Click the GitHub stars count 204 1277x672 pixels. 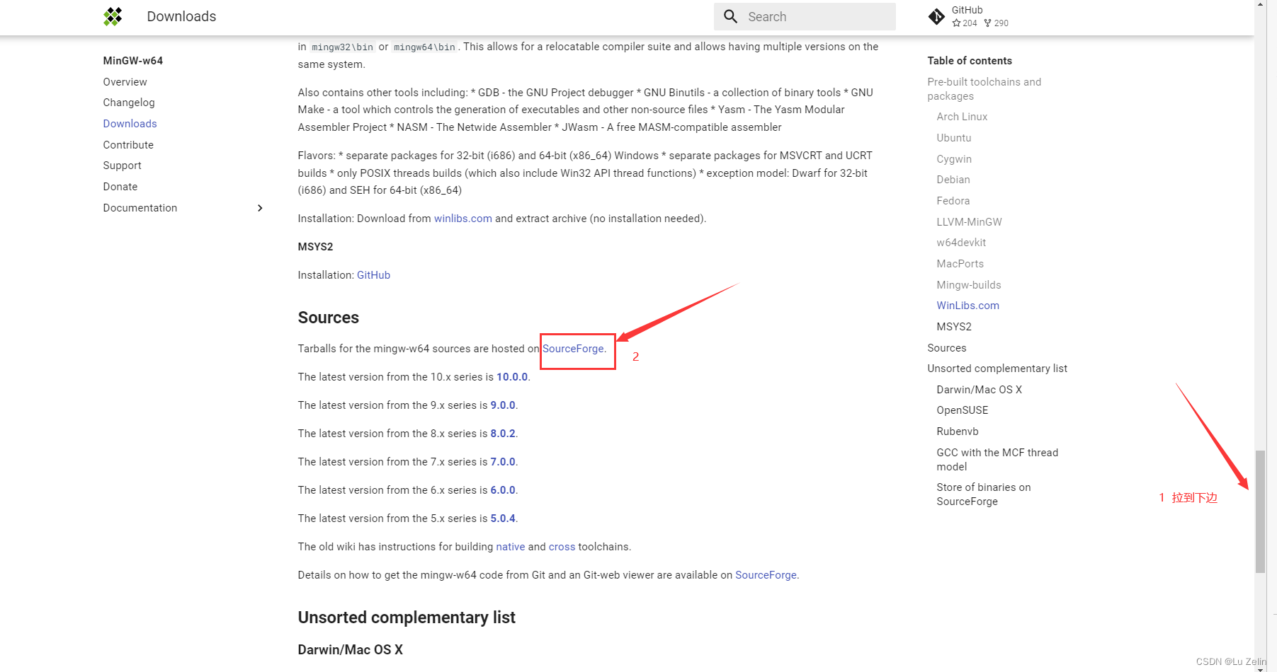click(965, 23)
